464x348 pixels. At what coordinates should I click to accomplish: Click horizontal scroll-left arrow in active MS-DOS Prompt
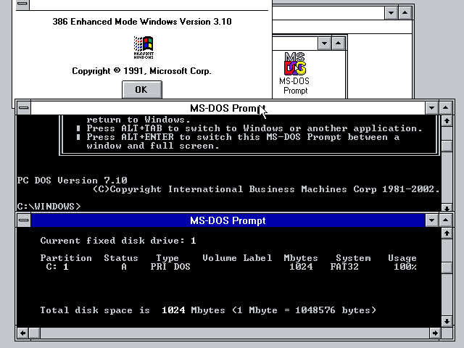[22, 333]
